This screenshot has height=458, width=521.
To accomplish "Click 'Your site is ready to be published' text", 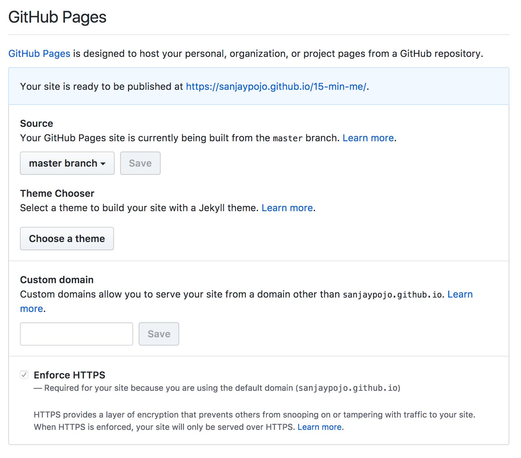I will click(102, 86).
